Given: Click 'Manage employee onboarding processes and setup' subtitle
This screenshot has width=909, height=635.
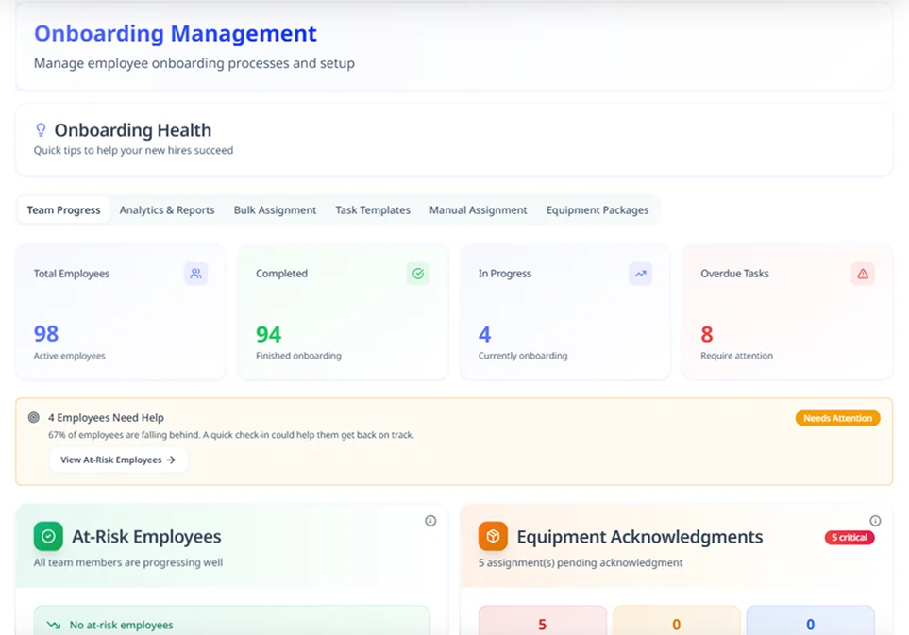Looking at the screenshot, I should pos(194,63).
